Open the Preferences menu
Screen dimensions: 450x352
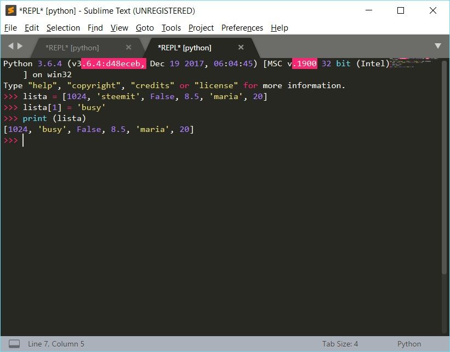coord(242,28)
